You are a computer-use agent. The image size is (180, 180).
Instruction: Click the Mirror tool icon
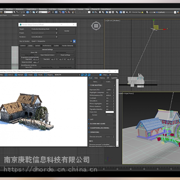pyautogui.click(x=93, y=12)
